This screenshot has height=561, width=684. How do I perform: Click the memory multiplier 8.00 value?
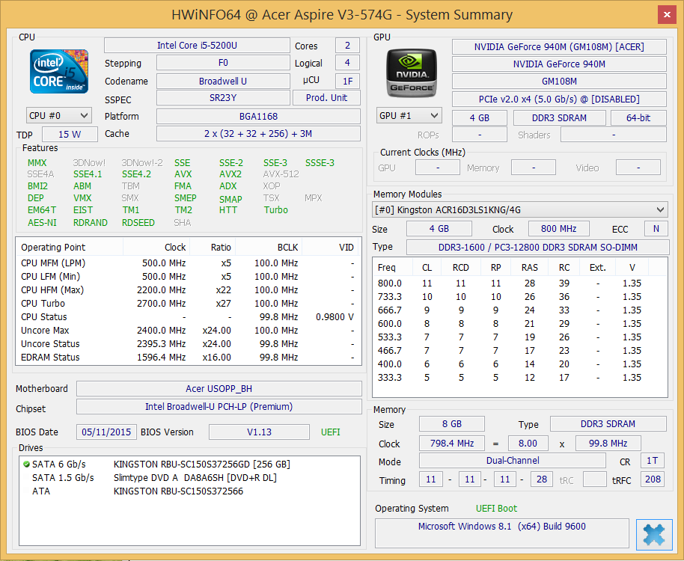[528, 444]
